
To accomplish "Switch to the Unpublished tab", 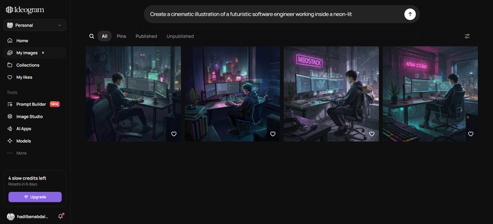I will click(180, 36).
